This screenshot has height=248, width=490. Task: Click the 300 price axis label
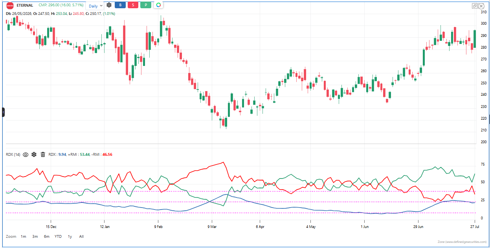point(484,24)
